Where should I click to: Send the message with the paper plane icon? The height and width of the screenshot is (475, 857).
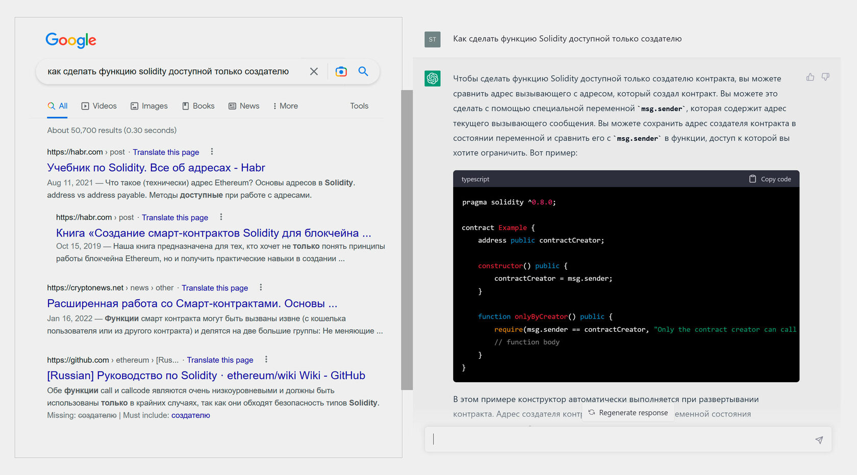tap(819, 440)
